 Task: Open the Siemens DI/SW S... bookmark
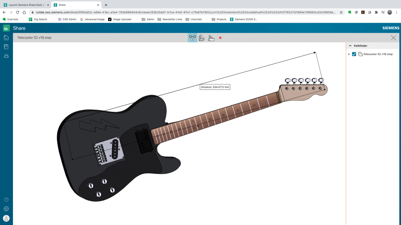point(244,20)
